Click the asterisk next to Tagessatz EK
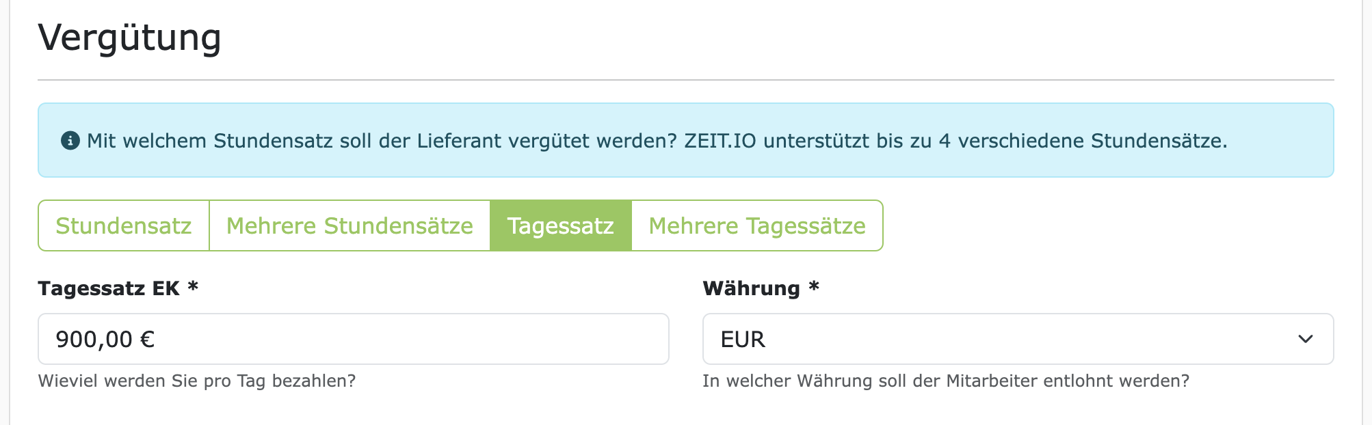This screenshot has height=425, width=1372. point(193,288)
